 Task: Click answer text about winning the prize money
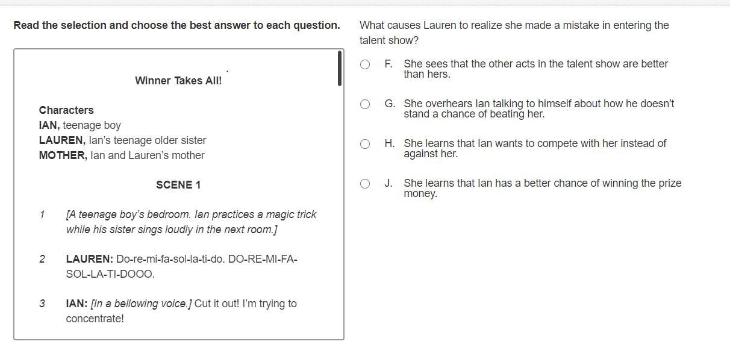pos(542,188)
